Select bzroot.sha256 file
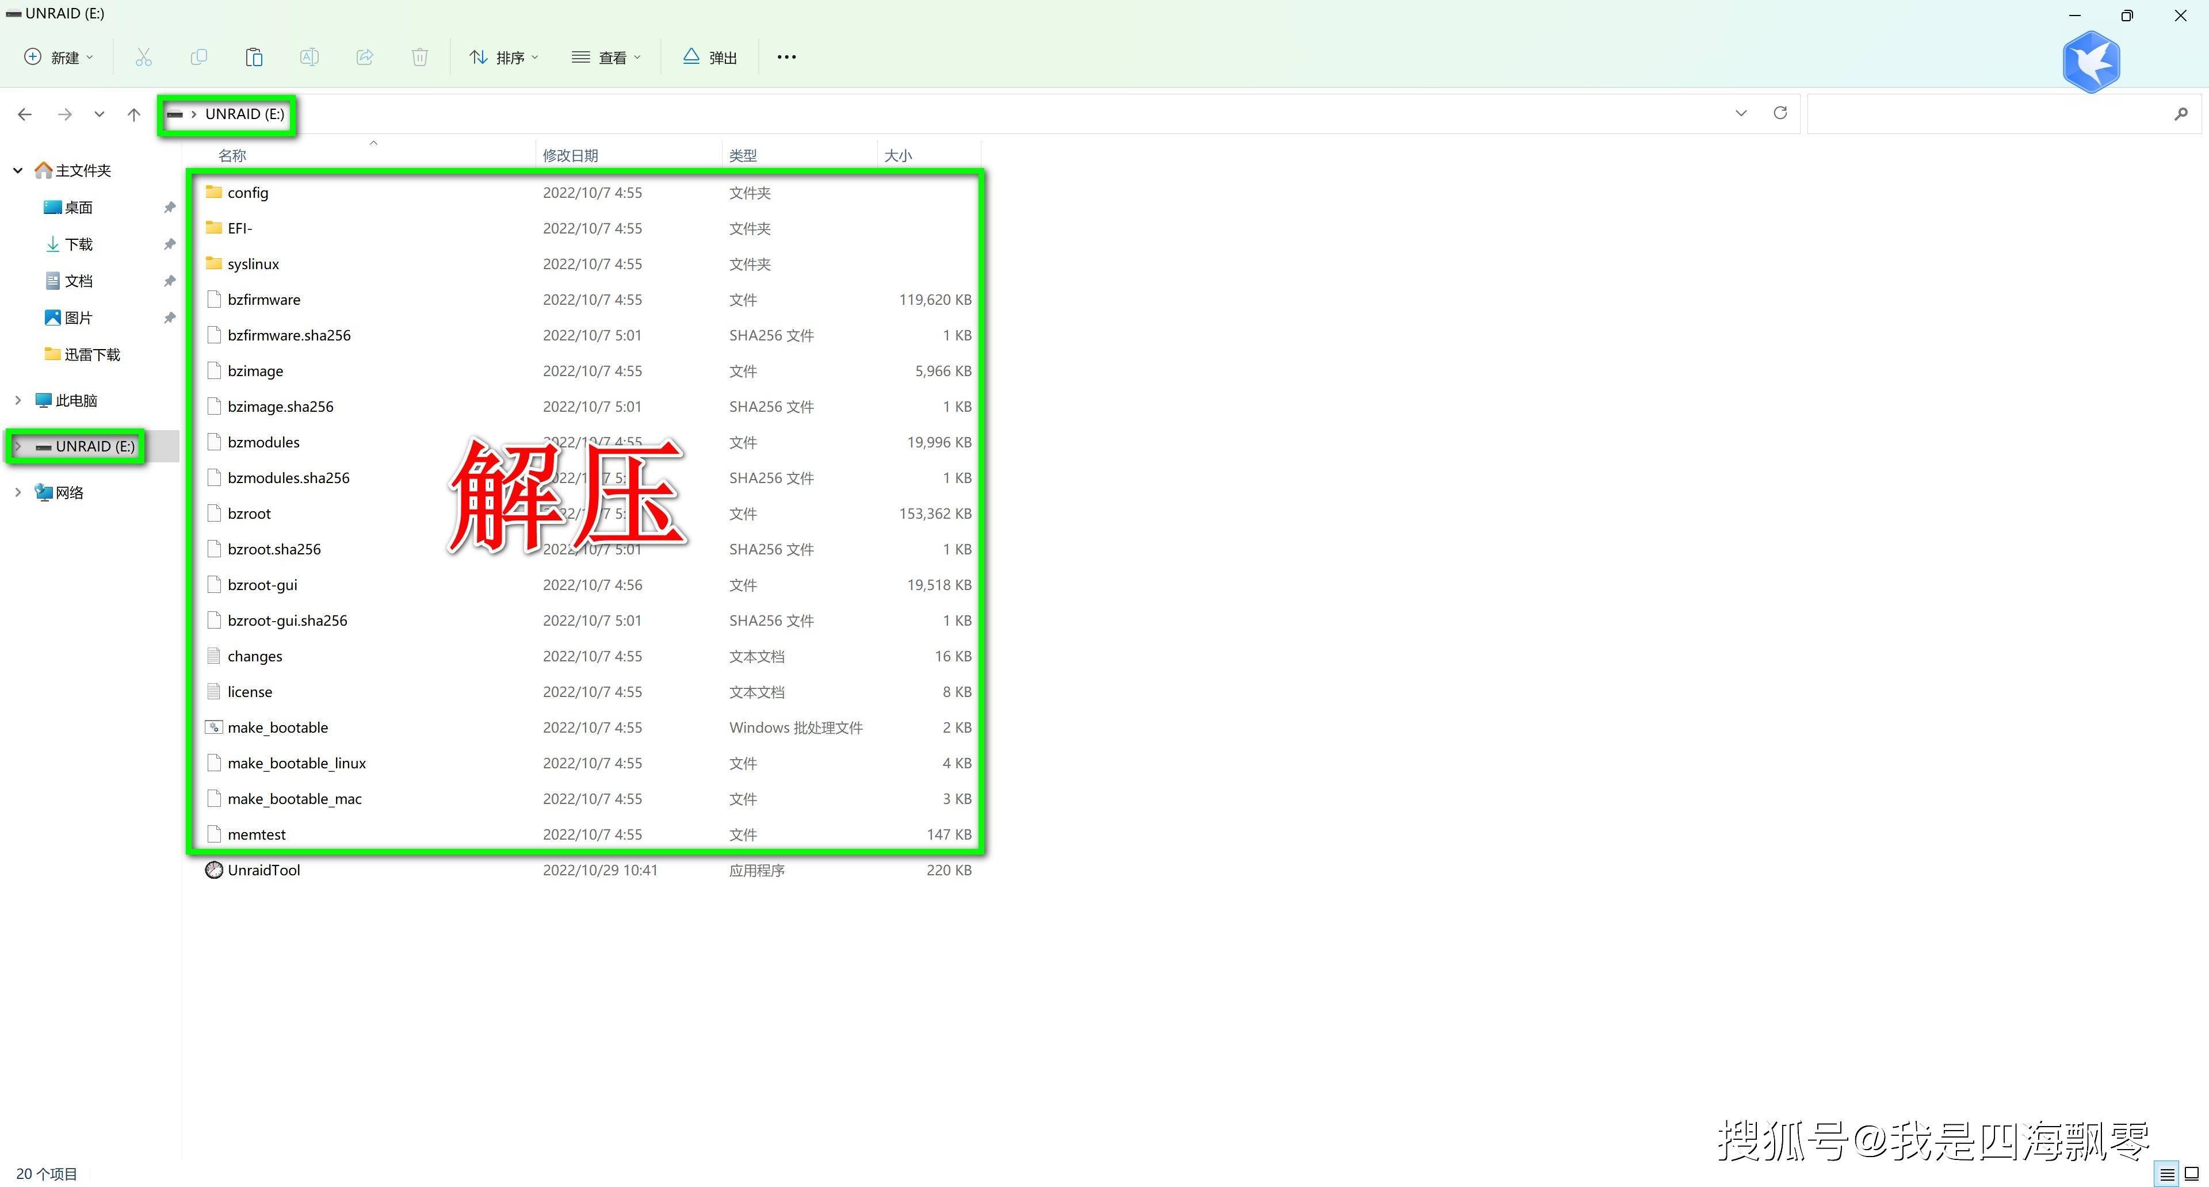This screenshot has height=1187, width=2209. pyautogui.click(x=274, y=549)
